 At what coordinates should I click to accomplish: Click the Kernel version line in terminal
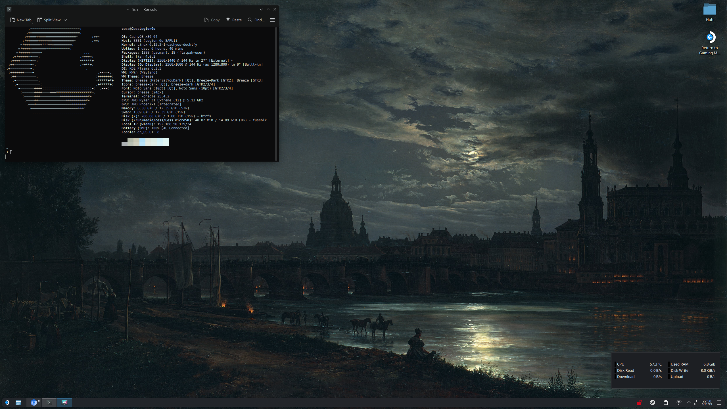(x=159, y=45)
